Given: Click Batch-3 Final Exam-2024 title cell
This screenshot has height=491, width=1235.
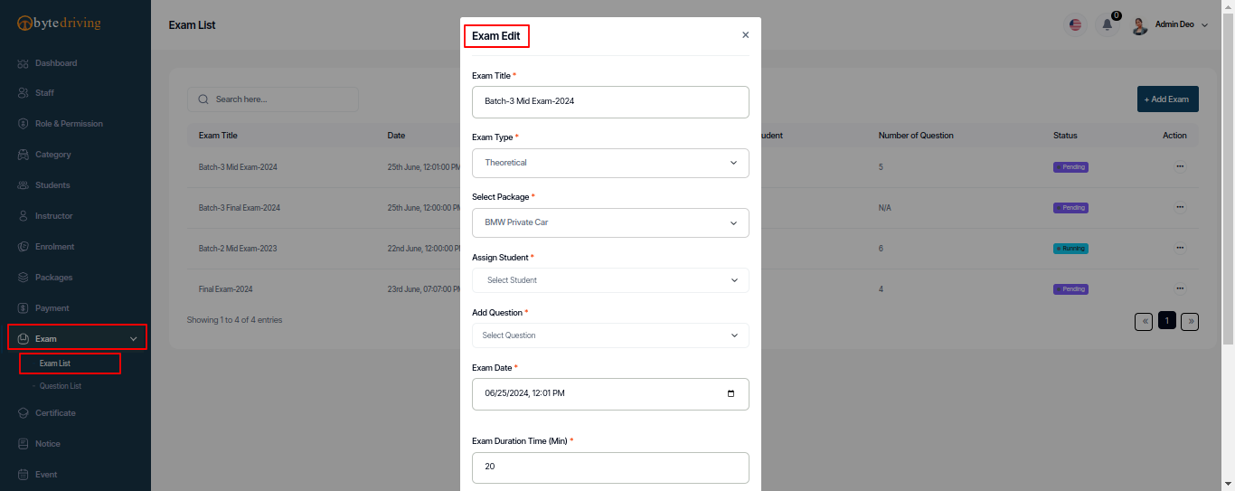Looking at the screenshot, I should click(x=240, y=208).
